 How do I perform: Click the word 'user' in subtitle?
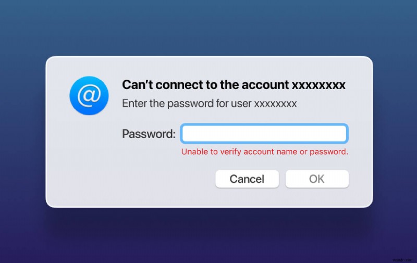[241, 104]
